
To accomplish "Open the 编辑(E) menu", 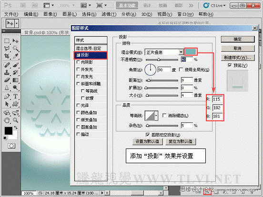I will coord(31,14).
